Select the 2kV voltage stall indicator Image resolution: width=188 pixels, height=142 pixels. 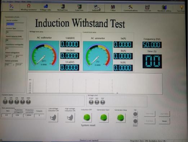click(103, 102)
